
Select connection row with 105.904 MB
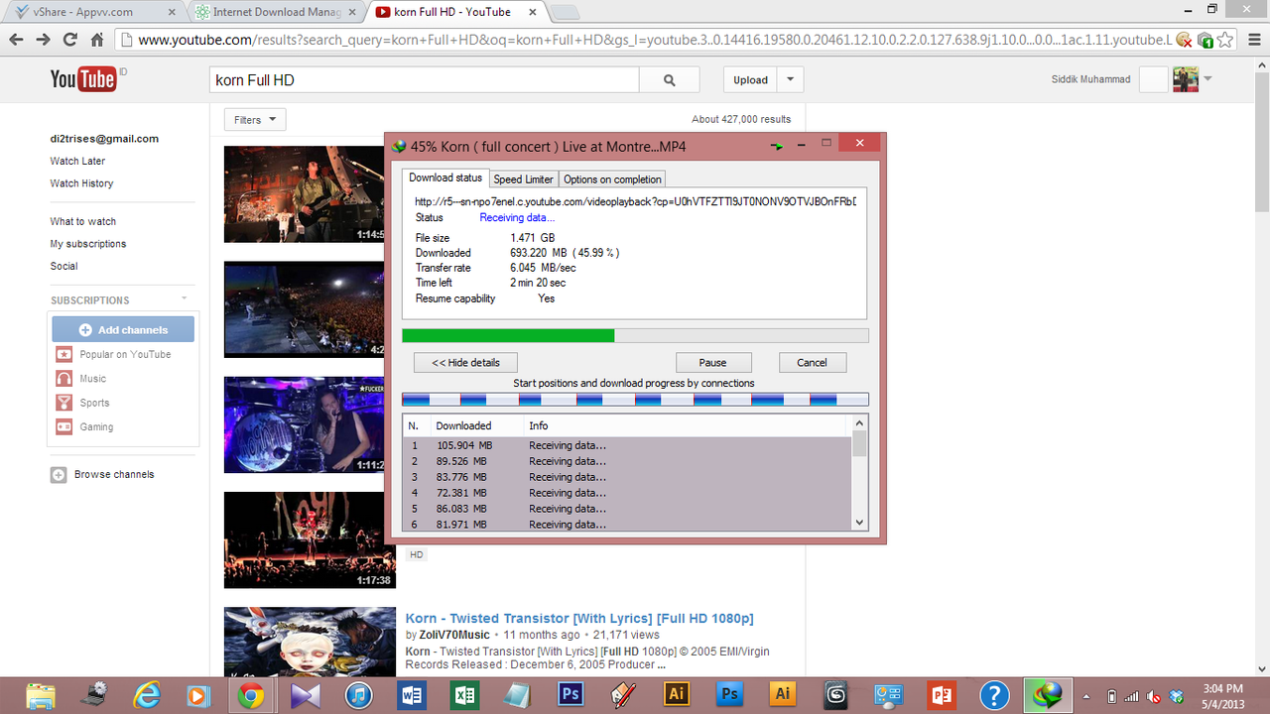pyautogui.click(x=627, y=445)
